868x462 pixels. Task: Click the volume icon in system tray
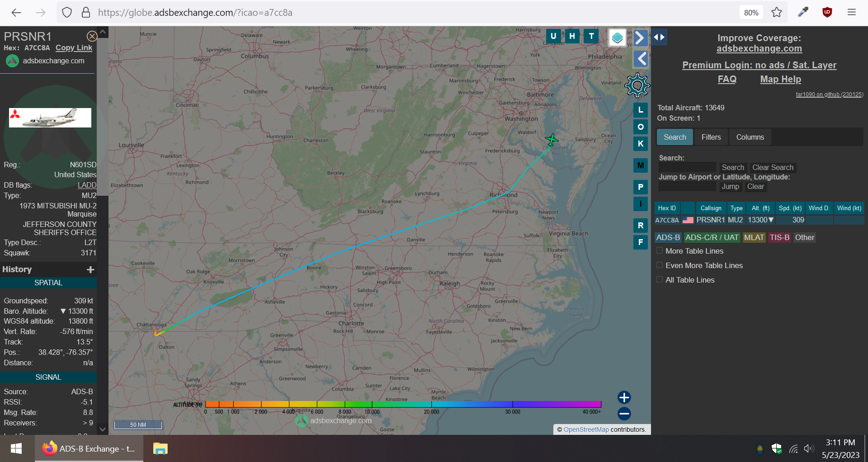coord(809,449)
